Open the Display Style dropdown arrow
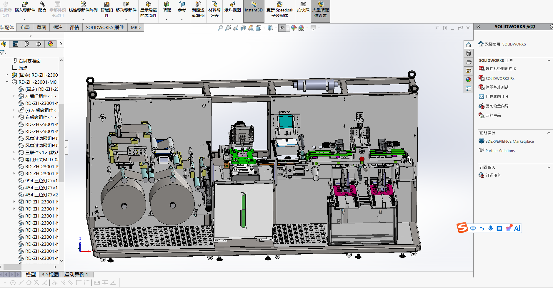The image size is (553, 288). (276, 28)
